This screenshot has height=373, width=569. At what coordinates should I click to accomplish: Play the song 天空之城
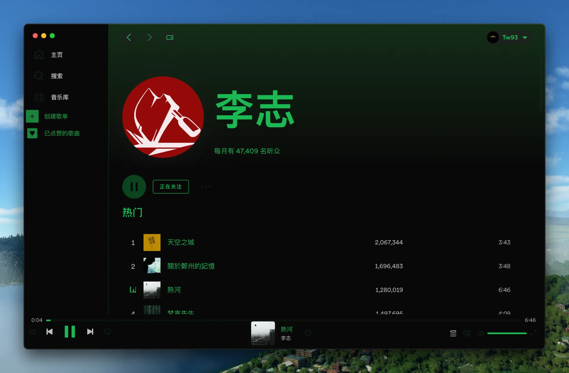click(x=181, y=242)
